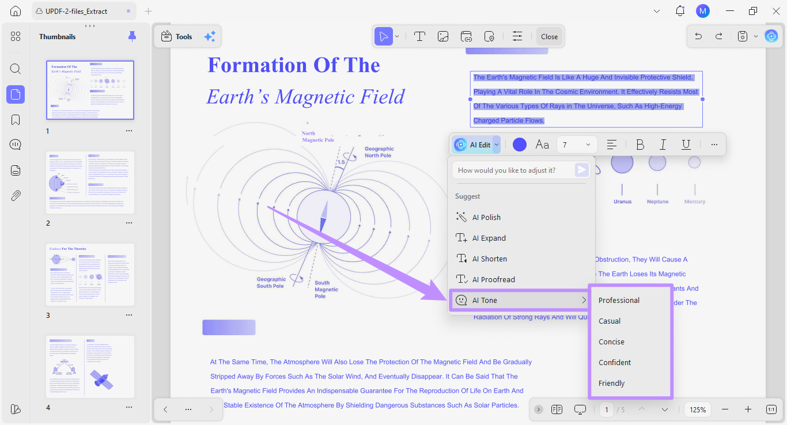Open the comments sidebar icon
This screenshot has height=425, width=787.
point(16,145)
